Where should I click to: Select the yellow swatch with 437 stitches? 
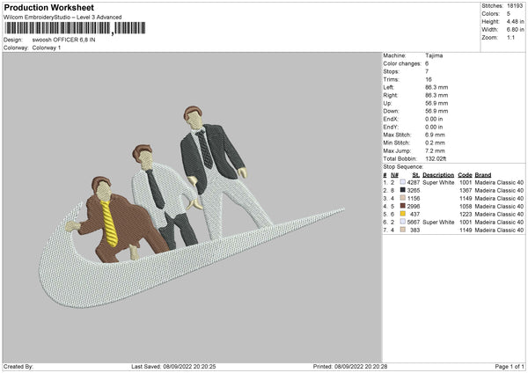402,214
